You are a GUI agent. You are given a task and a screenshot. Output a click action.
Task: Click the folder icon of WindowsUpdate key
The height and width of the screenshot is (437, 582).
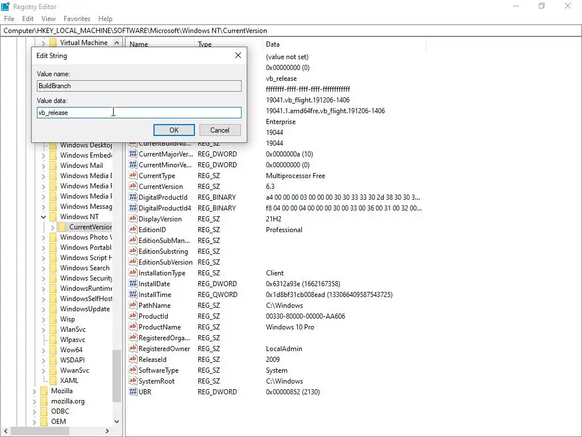[53, 309]
